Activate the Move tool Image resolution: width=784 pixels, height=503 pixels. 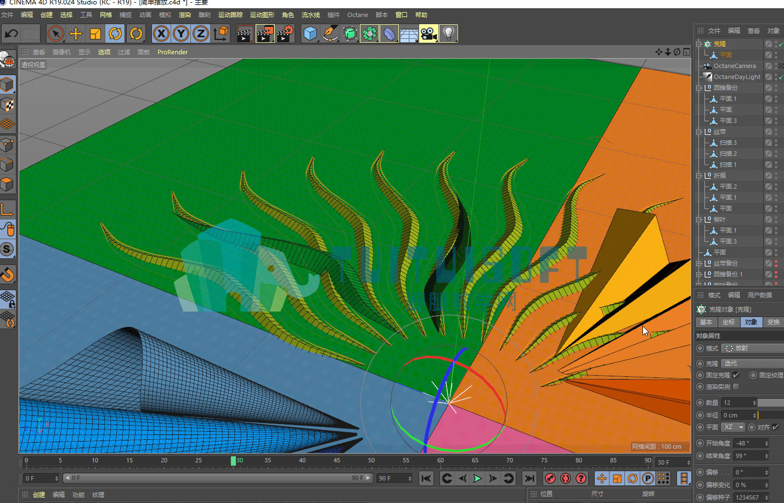pos(76,34)
